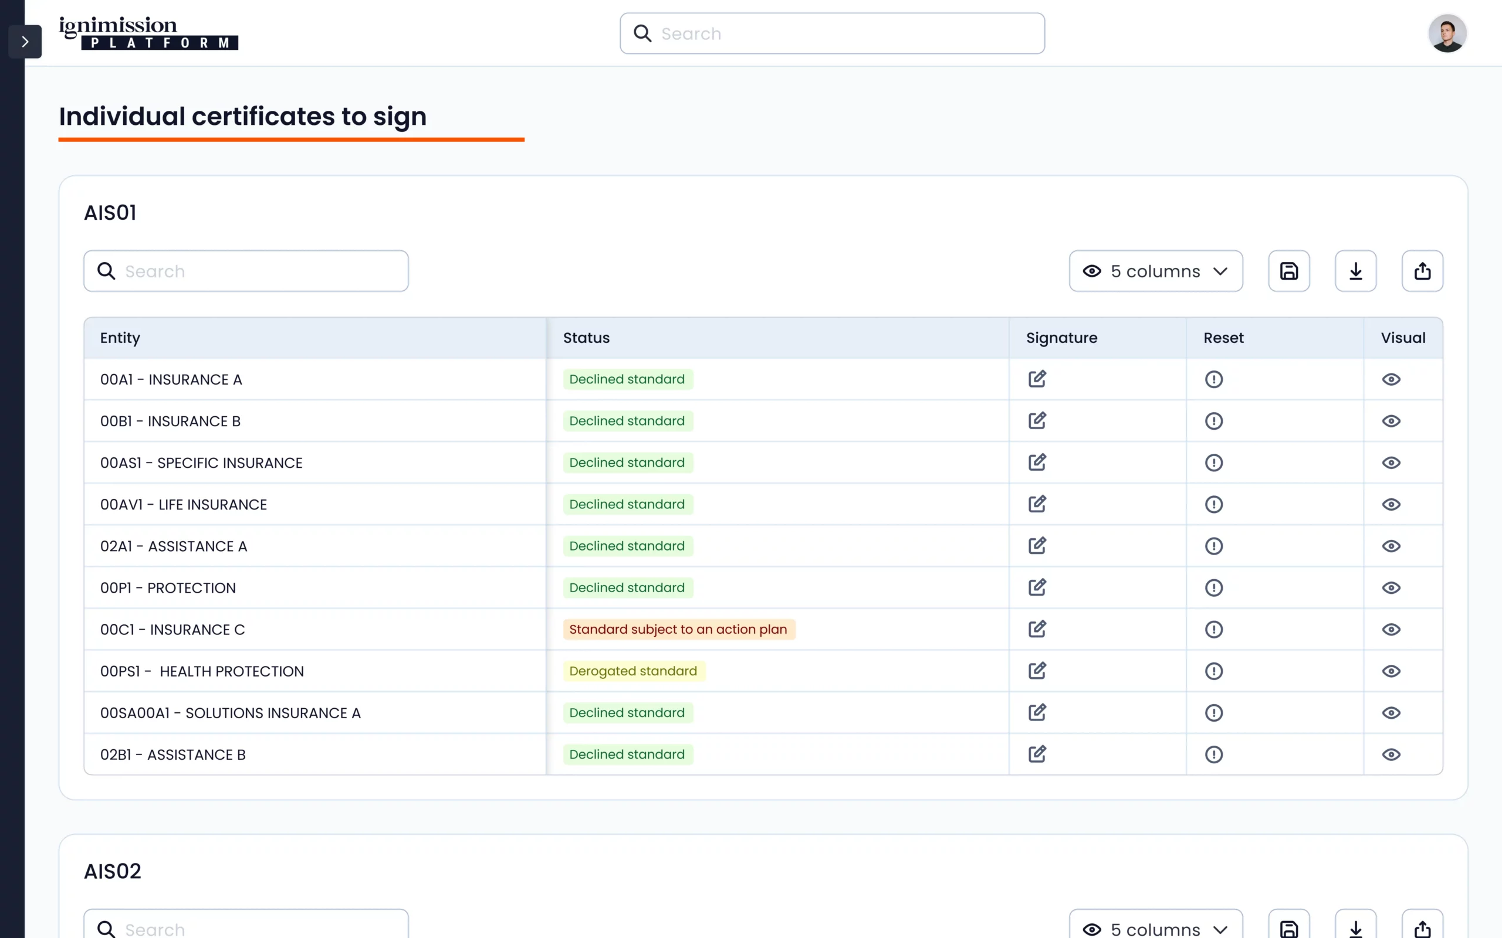
Task: Reset the 02B1 - ASSISTANCE B row
Action: (1213, 754)
